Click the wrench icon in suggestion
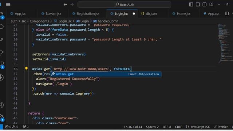233x131 pixels. tap(53, 74)
